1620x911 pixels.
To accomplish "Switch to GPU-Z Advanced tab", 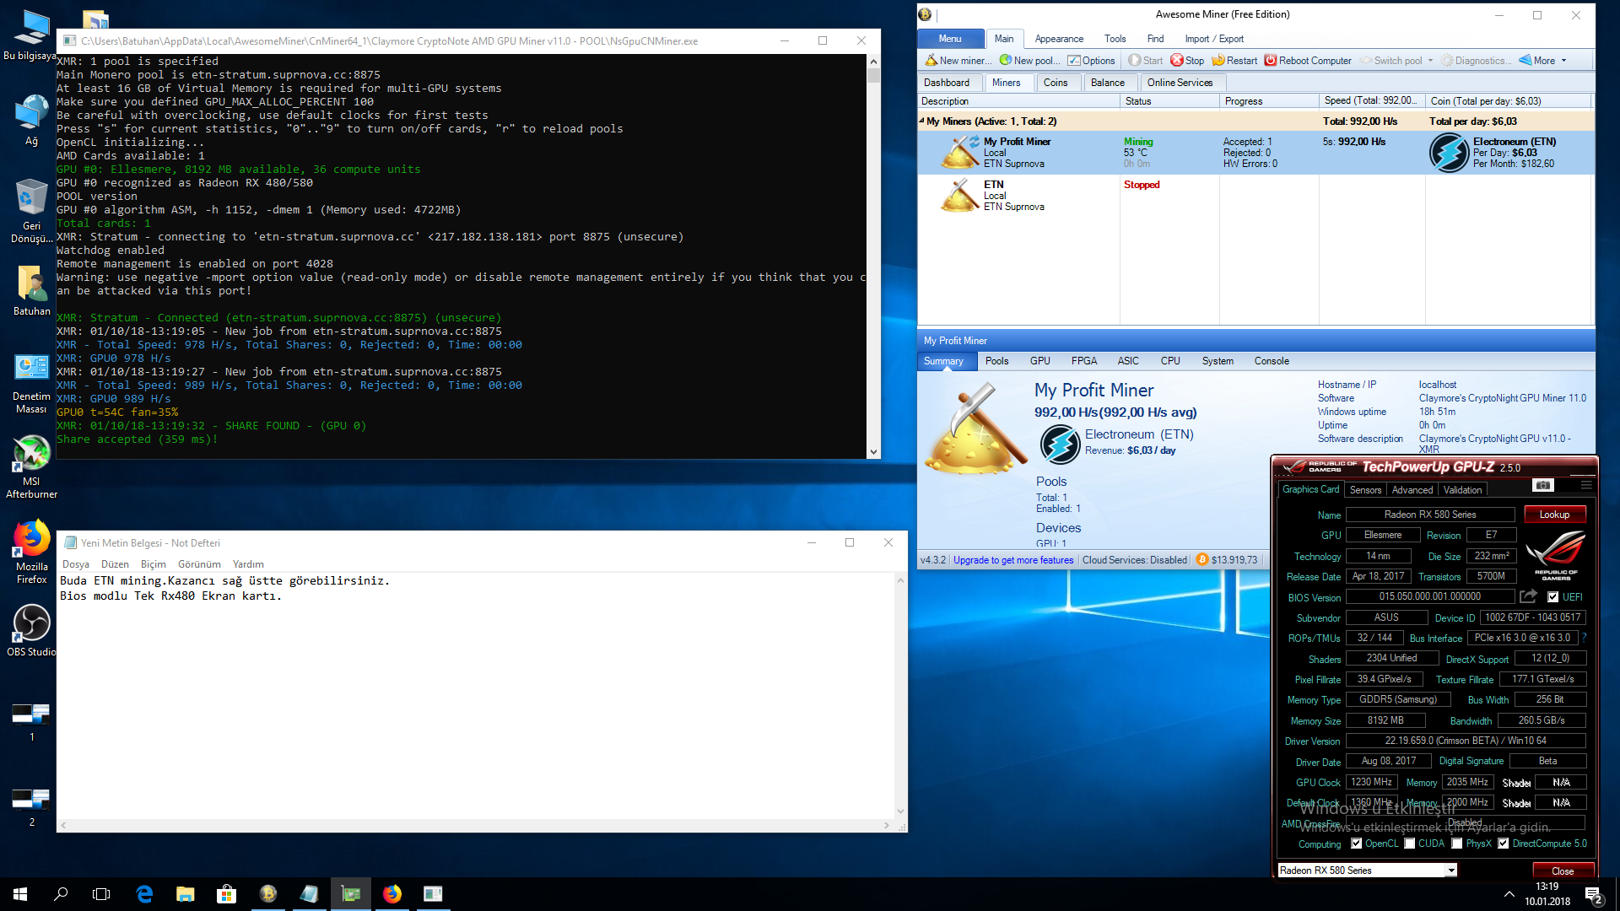I will (x=1412, y=490).
